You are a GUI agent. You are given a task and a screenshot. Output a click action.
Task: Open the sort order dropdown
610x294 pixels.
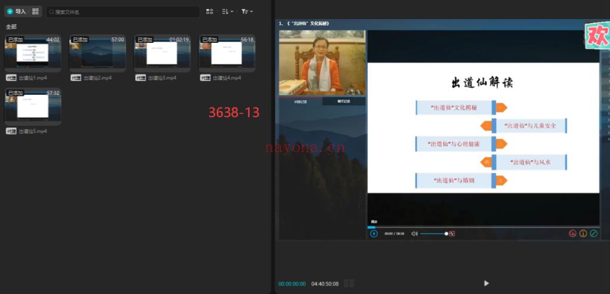(x=228, y=11)
